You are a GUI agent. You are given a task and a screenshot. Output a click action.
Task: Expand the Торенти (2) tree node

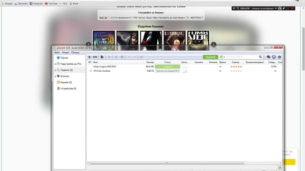coord(55,70)
